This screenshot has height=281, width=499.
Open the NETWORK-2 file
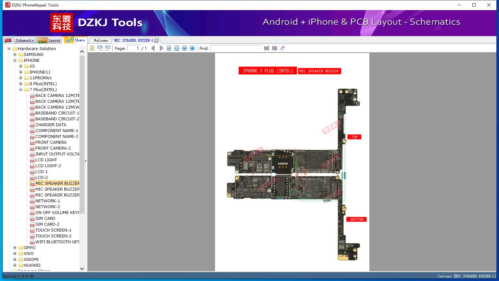pyautogui.click(x=48, y=207)
